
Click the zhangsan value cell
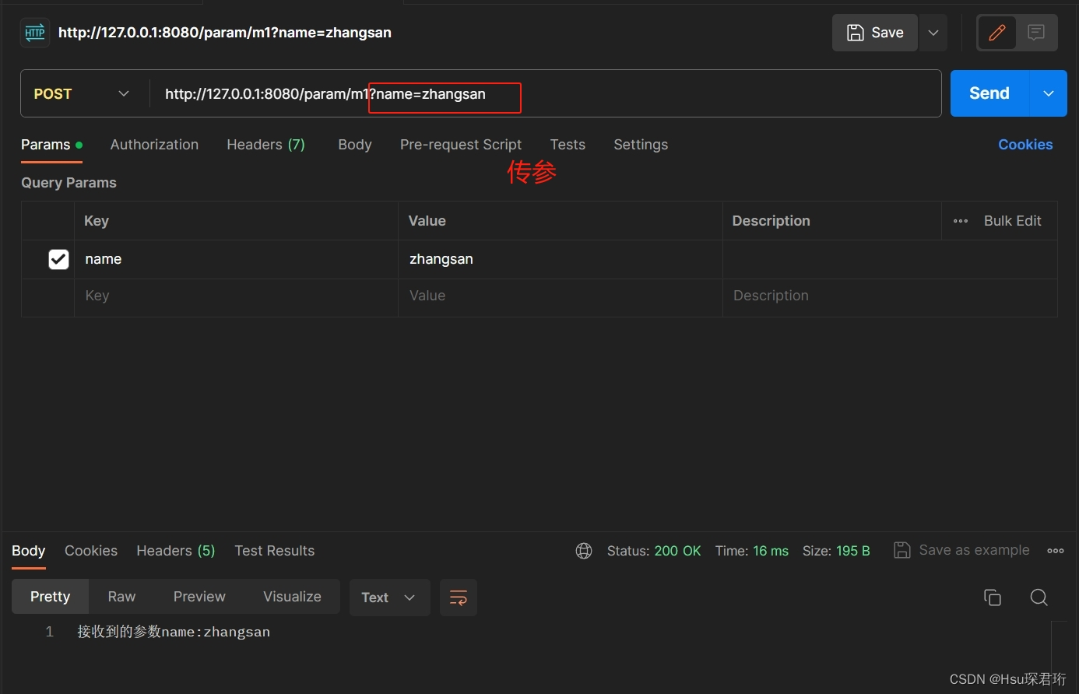560,259
